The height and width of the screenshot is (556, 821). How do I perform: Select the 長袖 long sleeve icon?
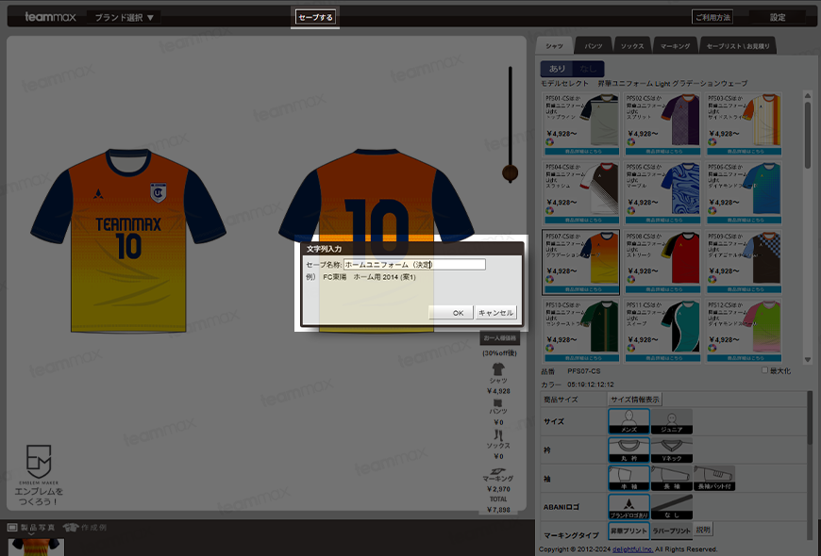point(672,479)
